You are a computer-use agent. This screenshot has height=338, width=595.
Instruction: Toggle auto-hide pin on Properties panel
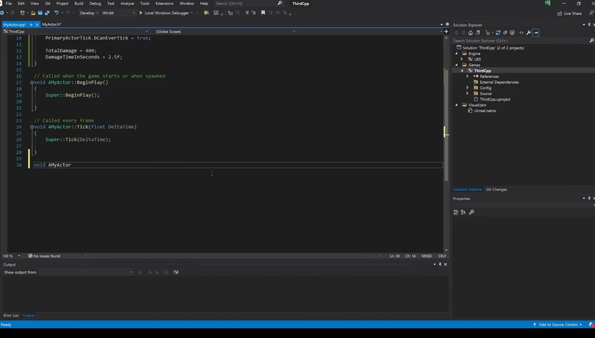(589, 199)
